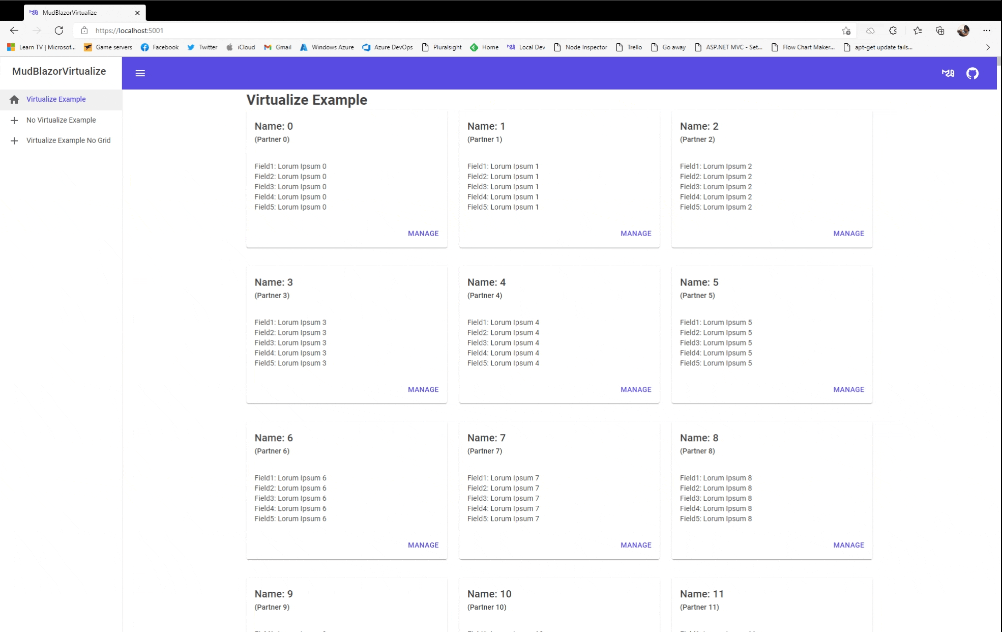Open the MudBlazor logo link in app bar
The image size is (1002, 632).
[948, 73]
